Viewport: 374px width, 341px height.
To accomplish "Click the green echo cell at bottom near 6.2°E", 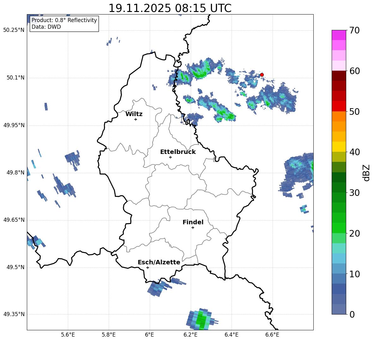I will coord(202,320).
